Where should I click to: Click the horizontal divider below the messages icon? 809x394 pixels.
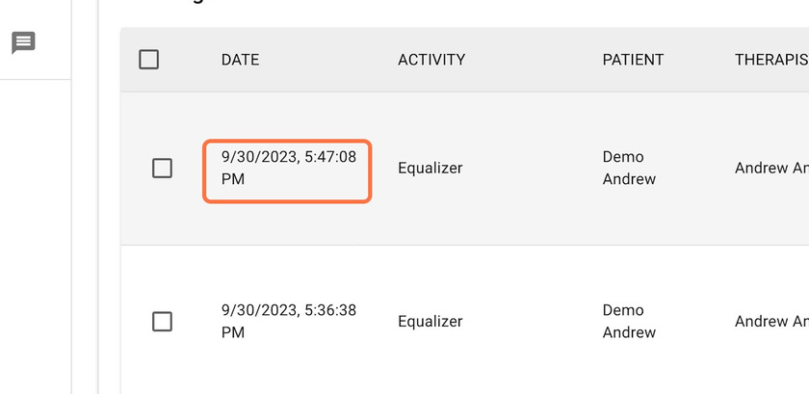35,80
